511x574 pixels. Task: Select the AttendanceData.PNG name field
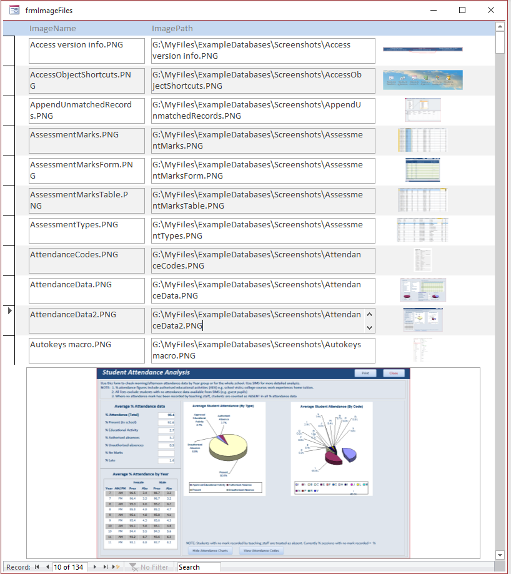click(x=87, y=291)
